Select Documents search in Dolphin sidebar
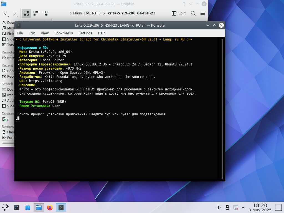The image size is (284, 213). coord(8,89)
